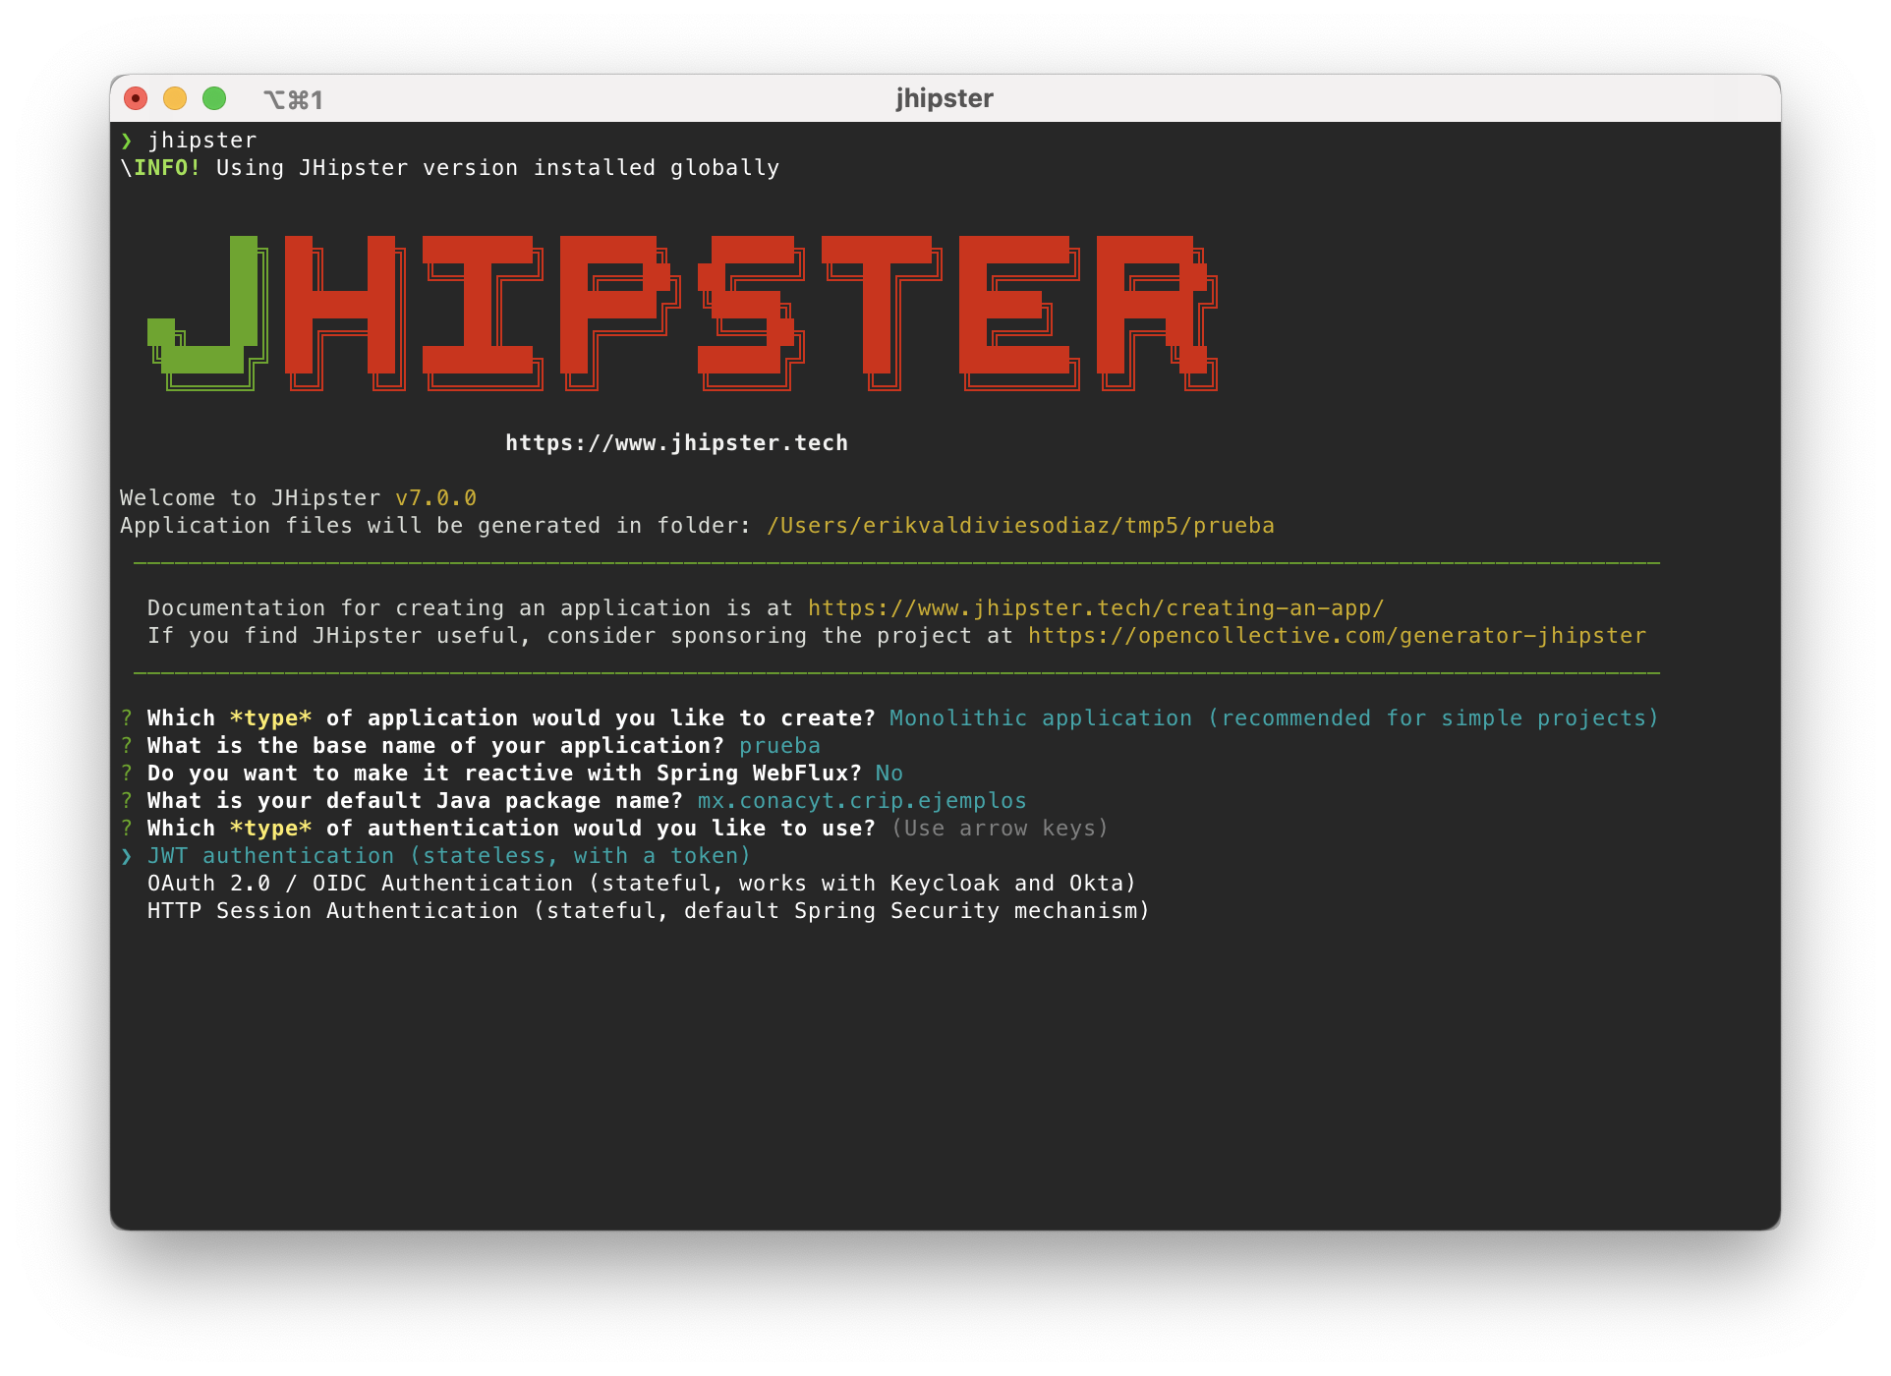Click the (Use arrow keys) hint

(1000, 829)
